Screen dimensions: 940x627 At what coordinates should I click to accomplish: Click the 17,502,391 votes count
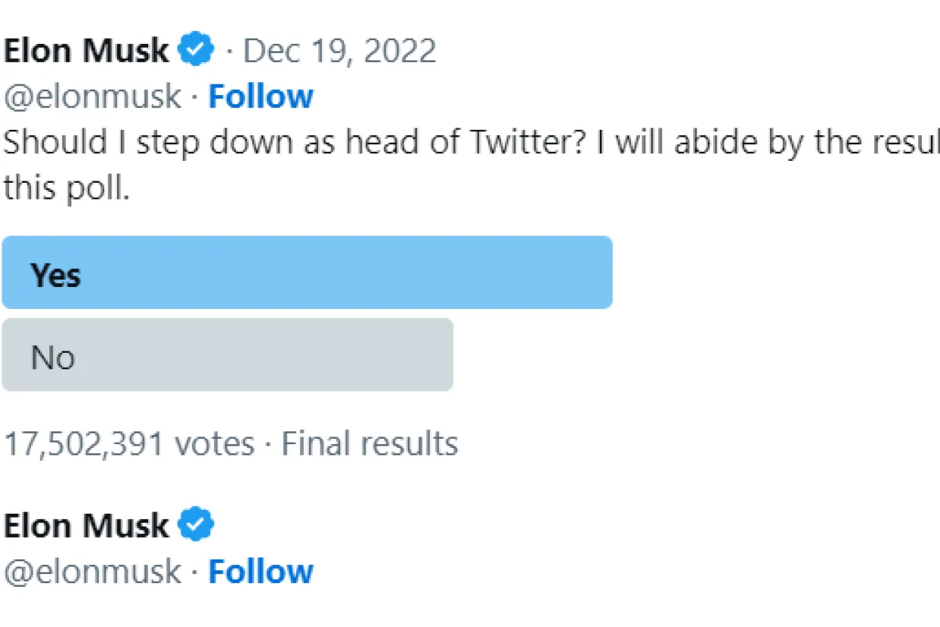(x=128, y=443)
